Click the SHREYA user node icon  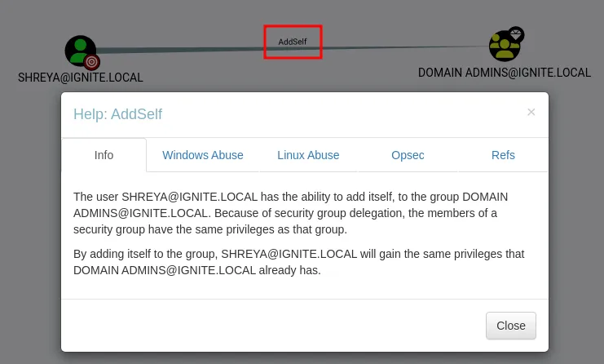[79, 50]
